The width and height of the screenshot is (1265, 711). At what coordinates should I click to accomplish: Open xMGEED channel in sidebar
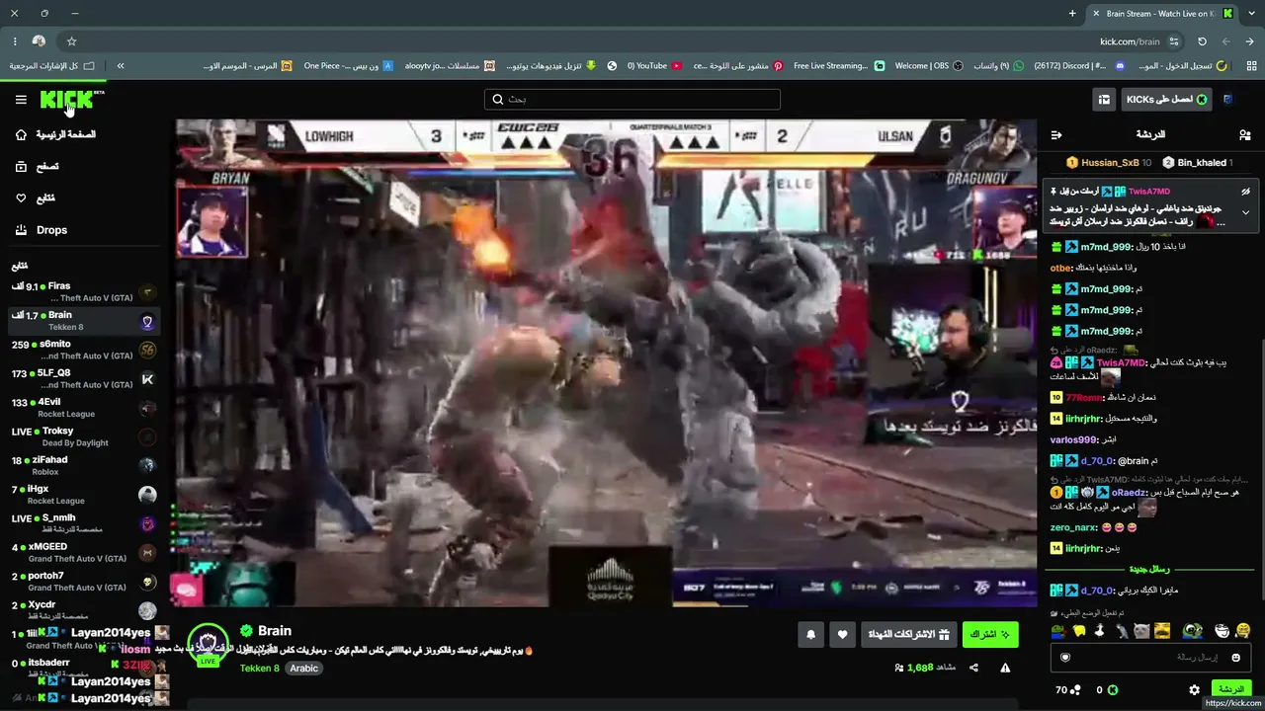84,553
